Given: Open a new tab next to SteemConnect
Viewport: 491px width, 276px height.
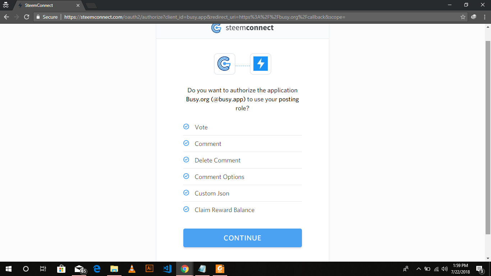Looking at the screenshot, I should pyautogui.click(x=91, y=5).
